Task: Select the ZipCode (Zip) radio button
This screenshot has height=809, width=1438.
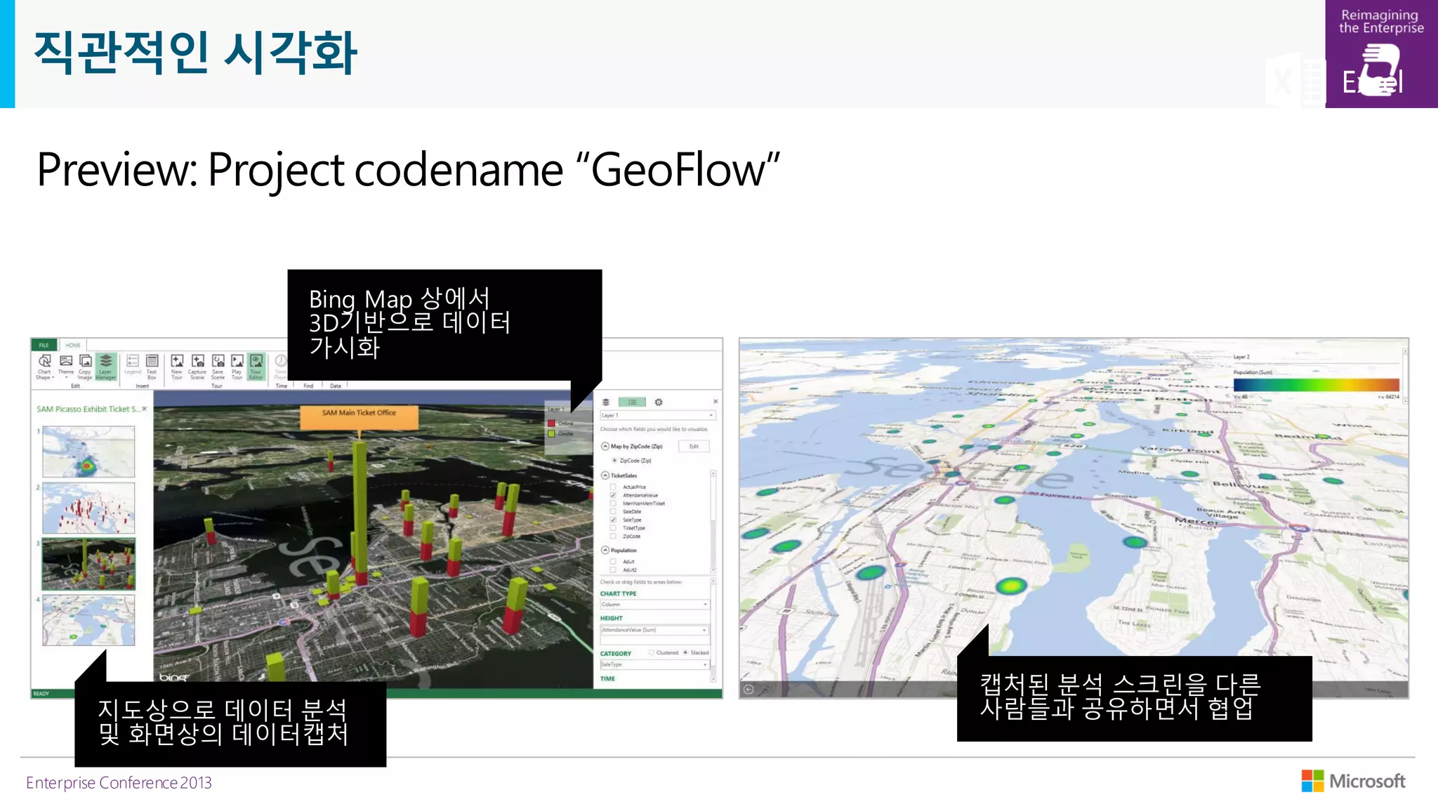Action: click(614, 461)
